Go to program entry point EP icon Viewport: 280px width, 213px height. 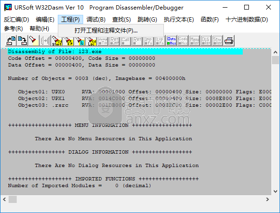[68, 41]
